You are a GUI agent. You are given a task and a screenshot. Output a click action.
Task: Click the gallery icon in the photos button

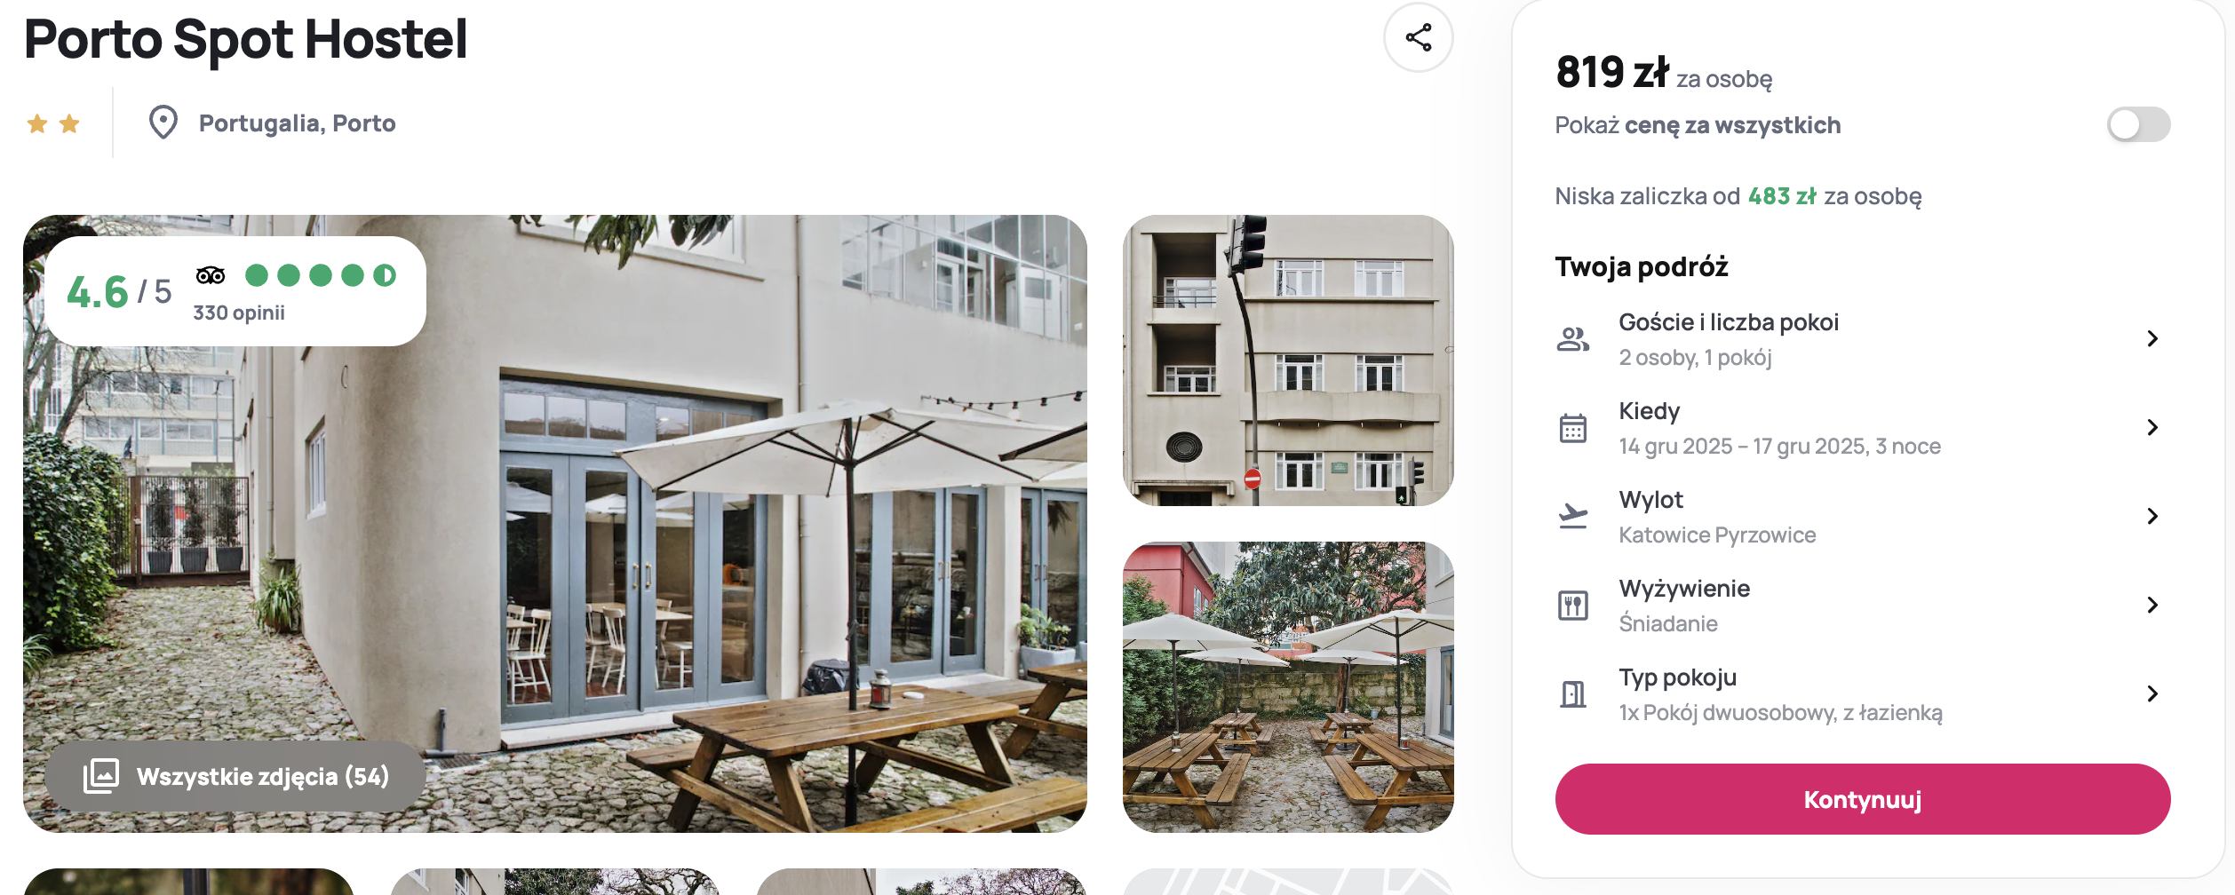pyautogui.click(x=101, y=776)
